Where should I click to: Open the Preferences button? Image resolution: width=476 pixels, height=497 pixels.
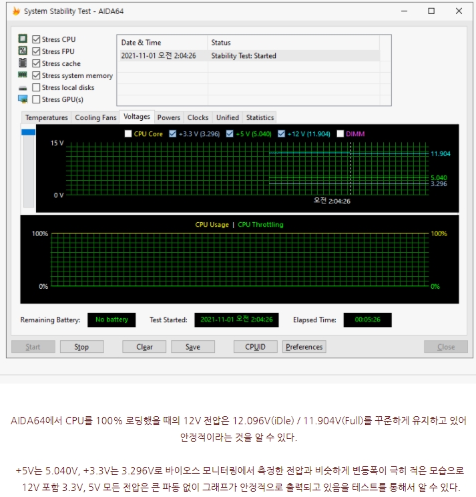tap(304, 347)
